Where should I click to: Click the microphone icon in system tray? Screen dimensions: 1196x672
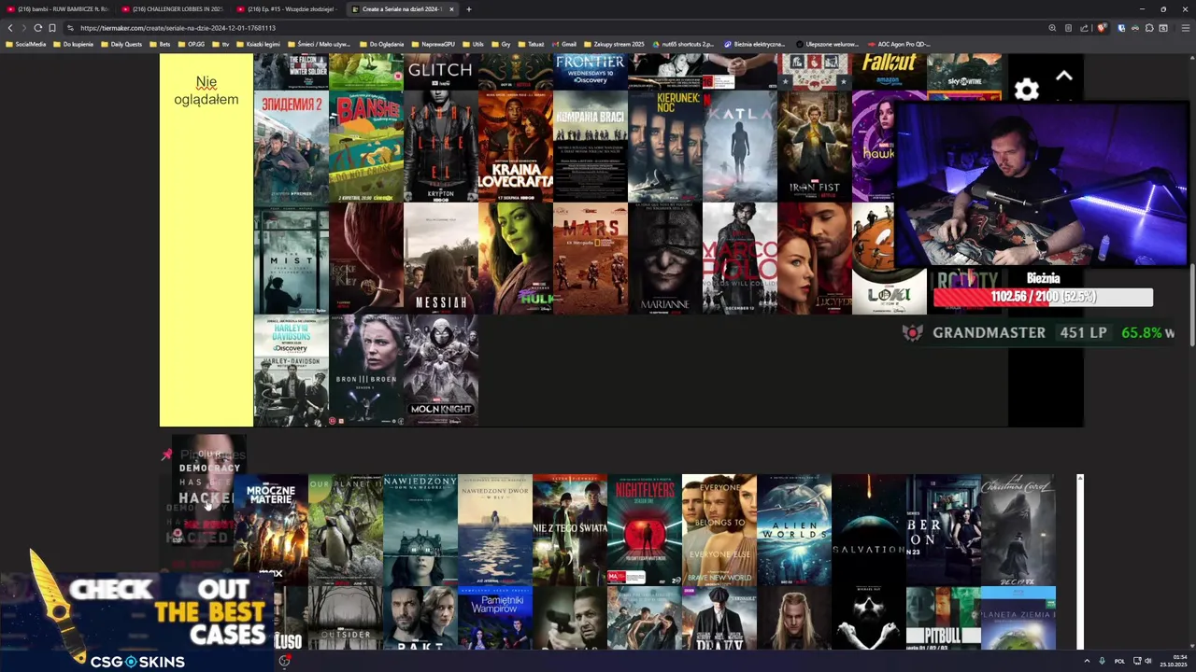[x=1102, y=661]
